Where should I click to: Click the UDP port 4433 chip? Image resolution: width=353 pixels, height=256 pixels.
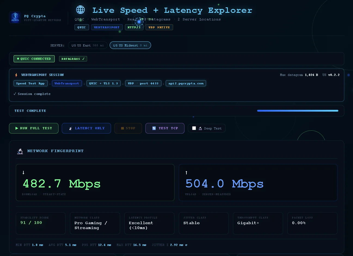tap(143, 84)
